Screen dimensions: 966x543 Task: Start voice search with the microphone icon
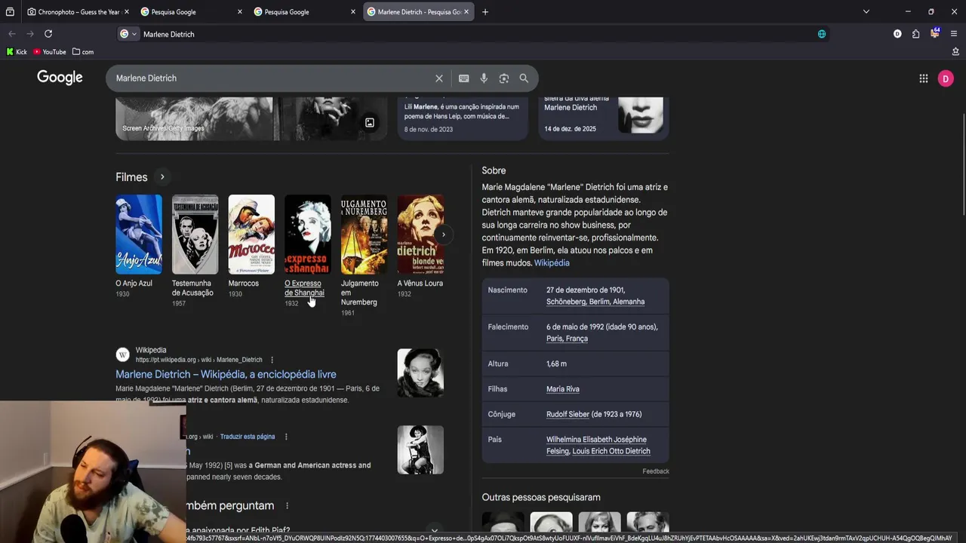coord(484,78)
